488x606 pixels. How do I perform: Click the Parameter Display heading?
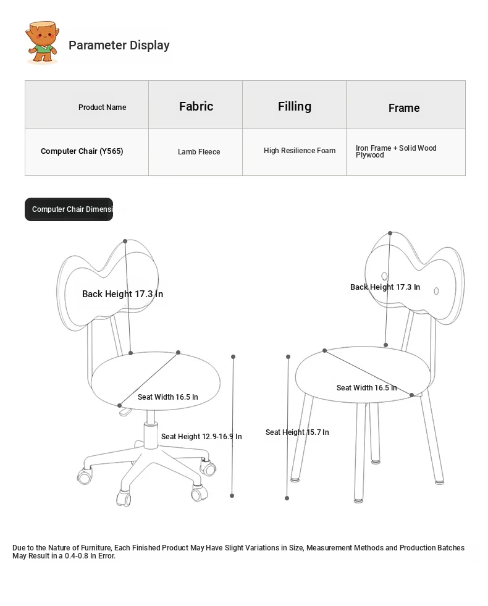click(119, 45)
